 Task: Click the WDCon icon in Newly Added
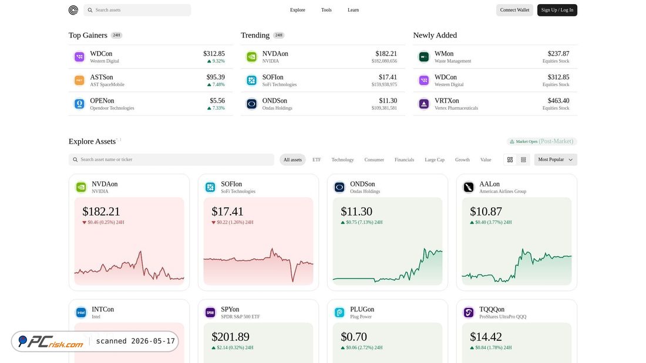423,80
